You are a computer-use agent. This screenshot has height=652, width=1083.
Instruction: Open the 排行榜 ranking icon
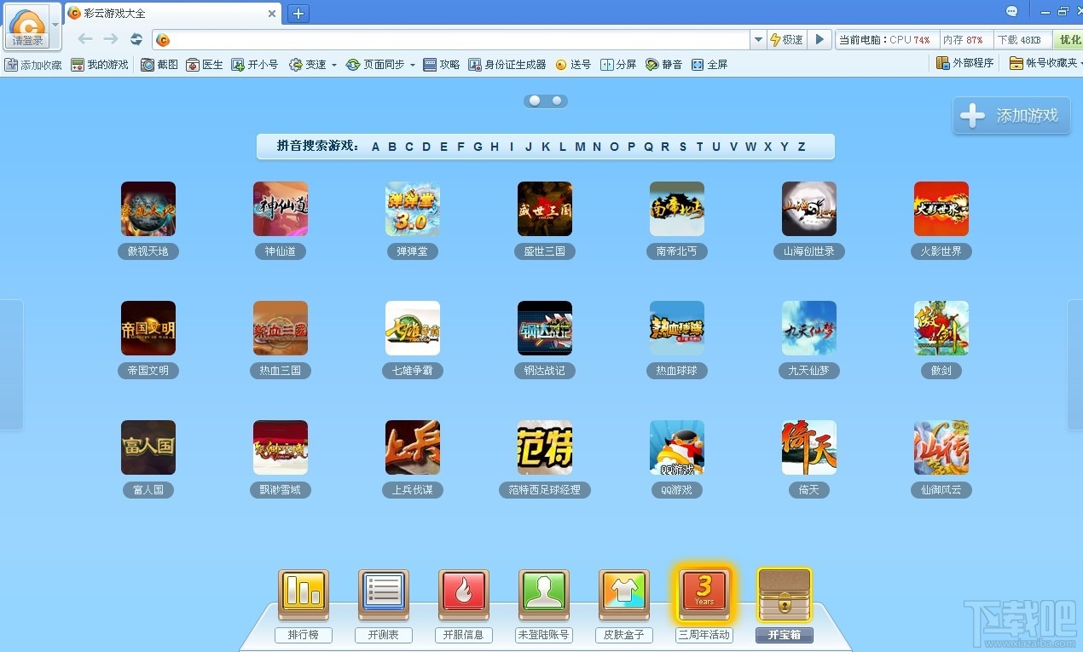[x=304, y=594]
